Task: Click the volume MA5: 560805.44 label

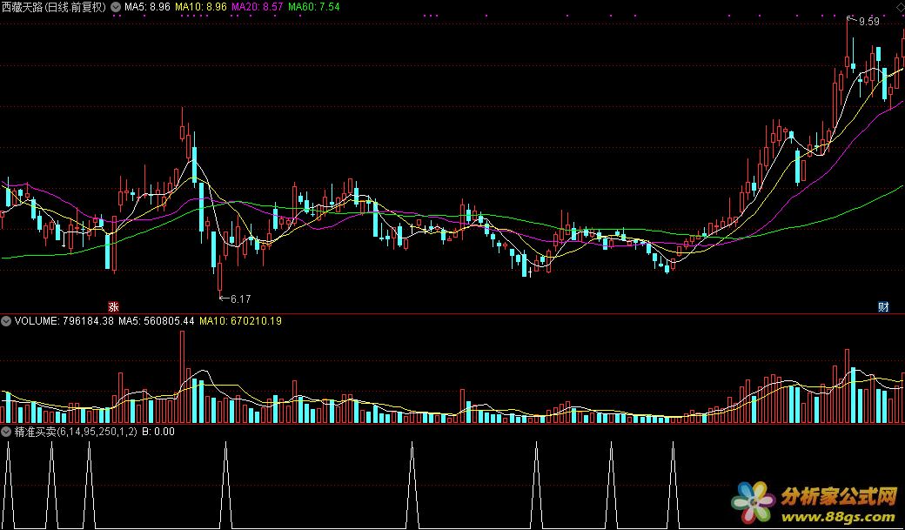Action: [157, 321]
